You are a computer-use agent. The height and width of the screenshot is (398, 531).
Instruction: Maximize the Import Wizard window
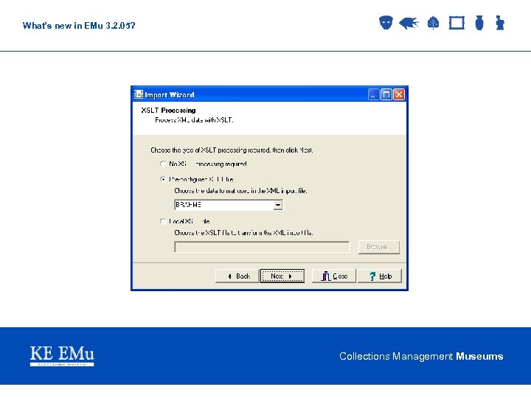(386, 94)
